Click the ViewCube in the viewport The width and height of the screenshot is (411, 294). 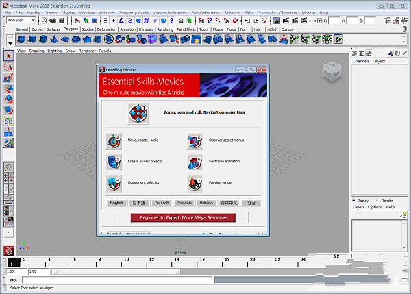pos(332,72)
